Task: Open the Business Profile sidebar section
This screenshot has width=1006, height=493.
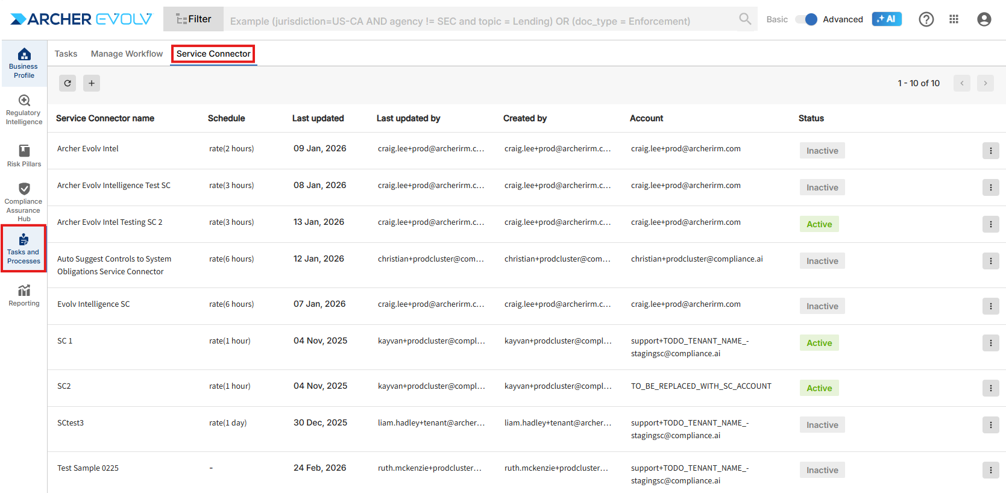Action: click(24, 63)
